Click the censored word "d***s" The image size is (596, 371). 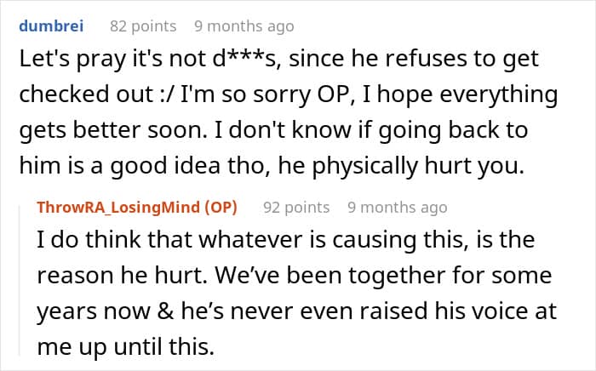pyautogui.click(x=247, y=59)
